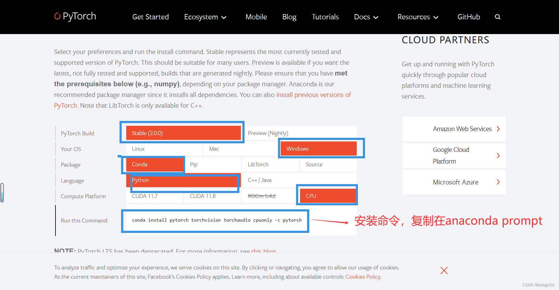This screenshot has height=290, width=559.
Task: Expand the Docs dropdown menu
Action: pos(366,17)
